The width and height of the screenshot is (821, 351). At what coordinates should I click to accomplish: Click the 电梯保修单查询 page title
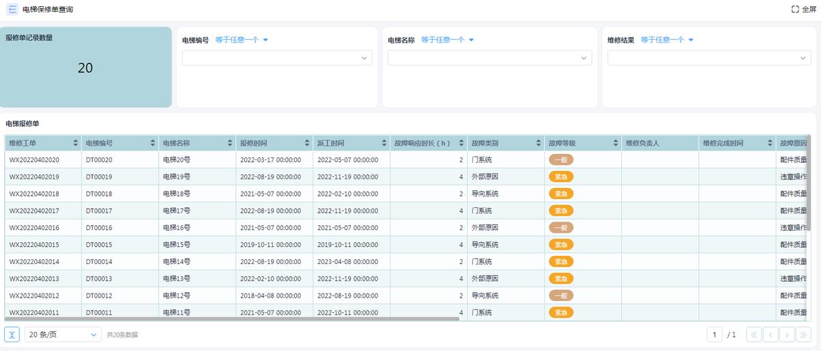click(x=48, y=10)
